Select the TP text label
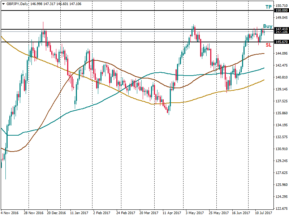The image size is (289, 217). click(x=268, y=7)
